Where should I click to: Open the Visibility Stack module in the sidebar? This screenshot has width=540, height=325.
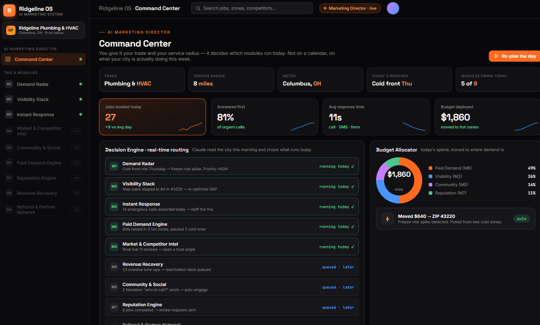click(43, 99)
